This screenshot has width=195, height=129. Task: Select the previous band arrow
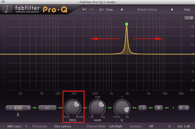click(181, 108)
